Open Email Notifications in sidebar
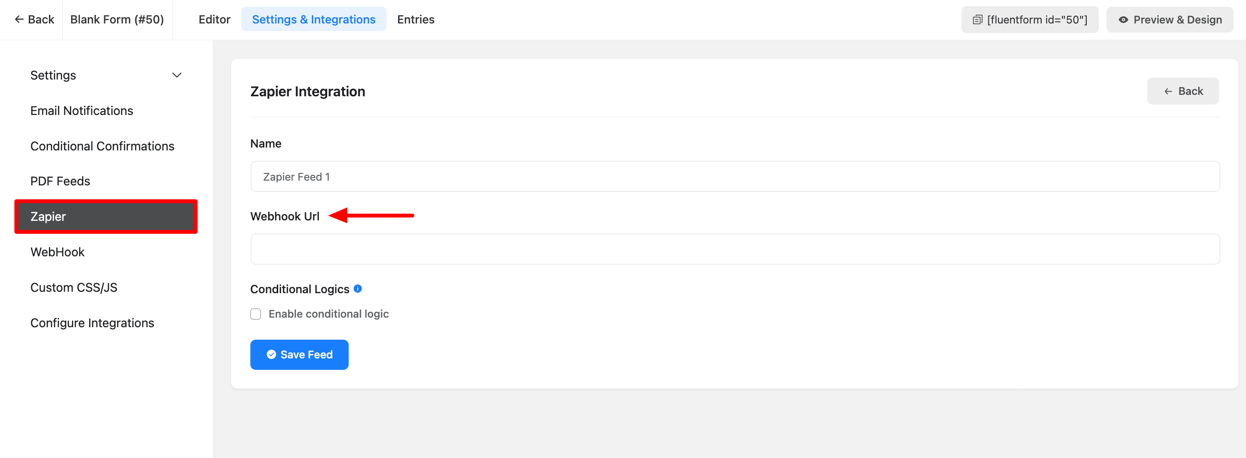This screenshot has width=1246, height=458. (82, 111)
